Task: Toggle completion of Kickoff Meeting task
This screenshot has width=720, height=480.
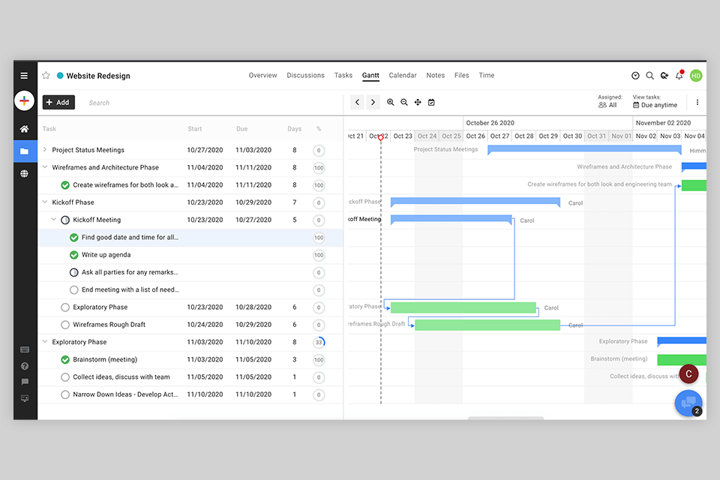Action: tap(65, 220)
